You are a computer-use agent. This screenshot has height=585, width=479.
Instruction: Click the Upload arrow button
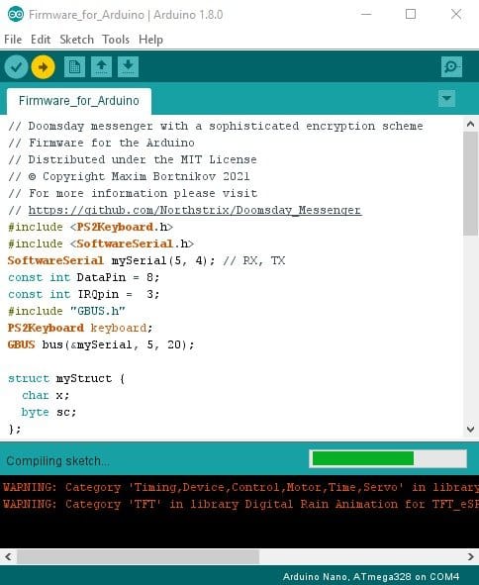(43, 67)
